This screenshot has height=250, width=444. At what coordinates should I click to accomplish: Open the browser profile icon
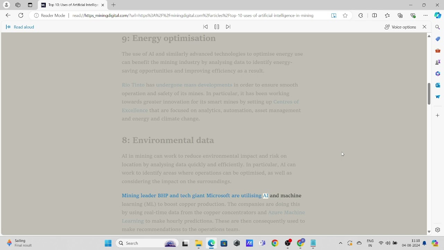click(7, 5)
